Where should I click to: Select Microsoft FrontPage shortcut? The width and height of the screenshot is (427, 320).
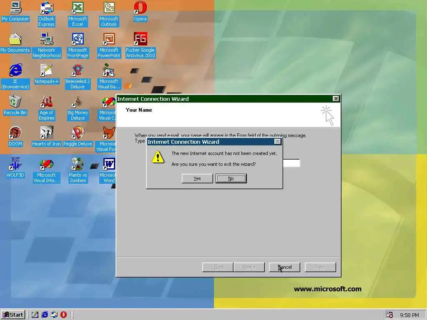[78, 45]
